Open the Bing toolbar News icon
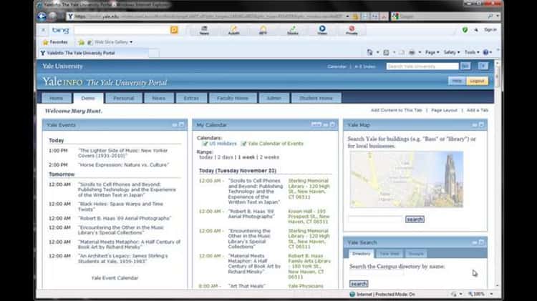Image resolution: width=537 pixels, height=301 pixels. [205, 30]
